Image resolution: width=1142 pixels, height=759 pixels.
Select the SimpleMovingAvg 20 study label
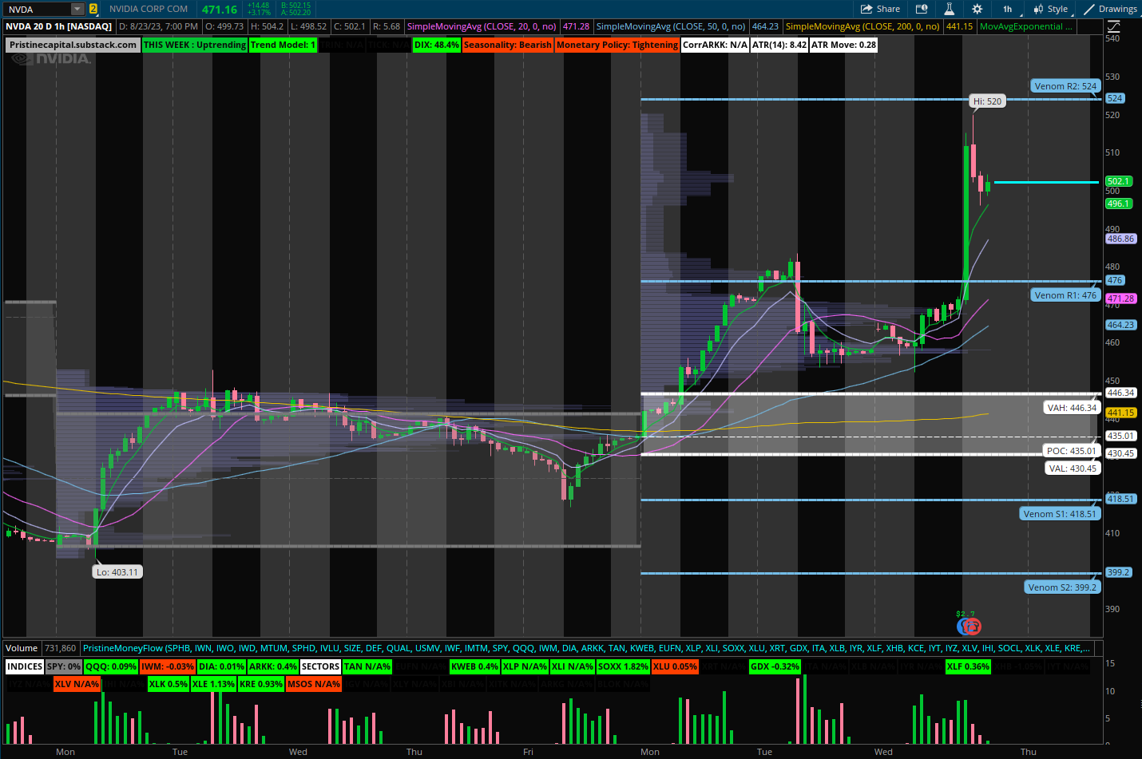482,26
